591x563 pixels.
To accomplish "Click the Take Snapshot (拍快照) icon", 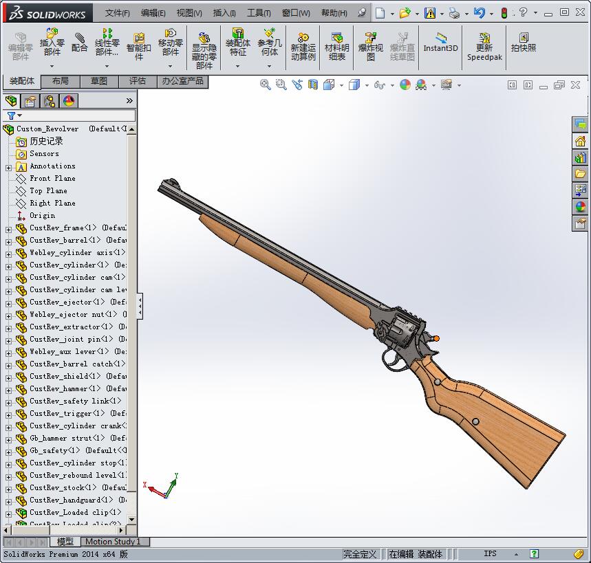I will tap(524, 43).
